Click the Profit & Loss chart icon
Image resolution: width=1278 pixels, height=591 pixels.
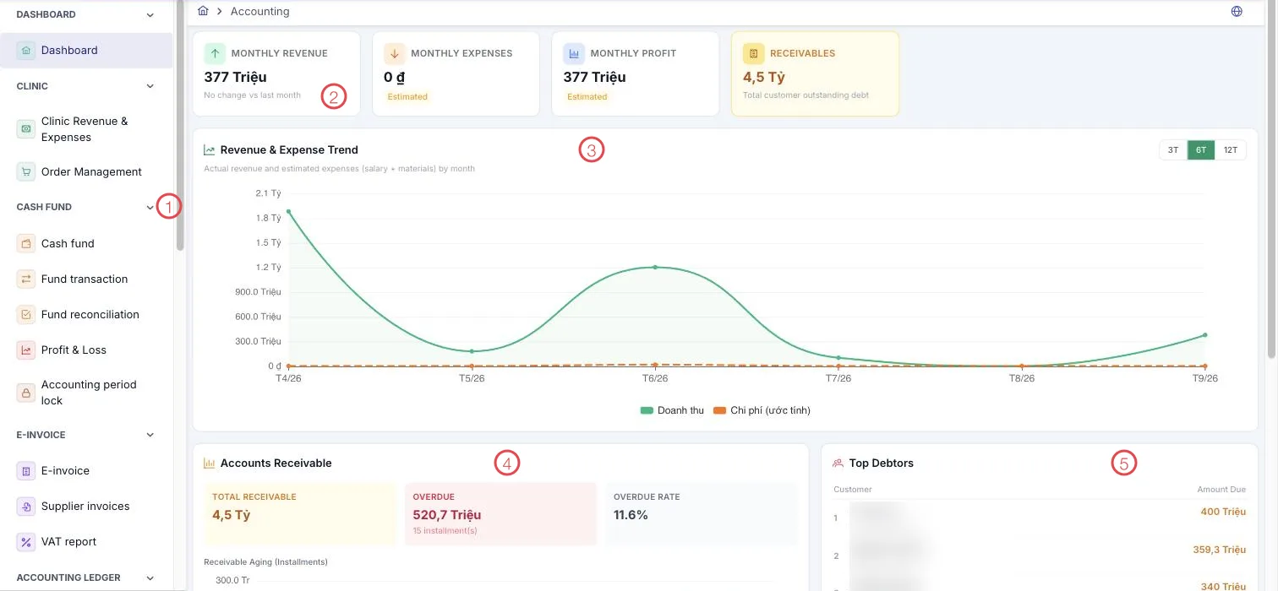point(26,350)
